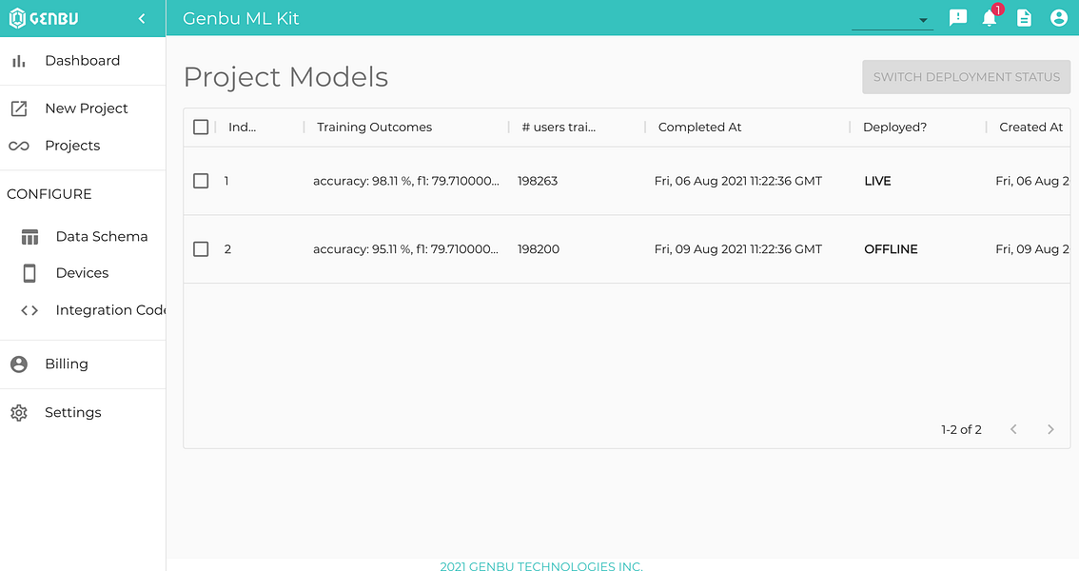Screen dimensions: 1079x571
Task: Click the Genbu ML Kit header title
Action: [x=241, y=19]
